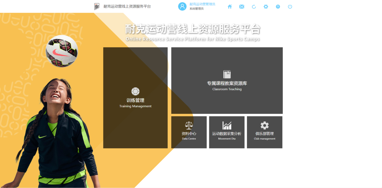This screenshot has height=188, width=382.
Task: Click the Club management English label
Action: tap(264, 139)
